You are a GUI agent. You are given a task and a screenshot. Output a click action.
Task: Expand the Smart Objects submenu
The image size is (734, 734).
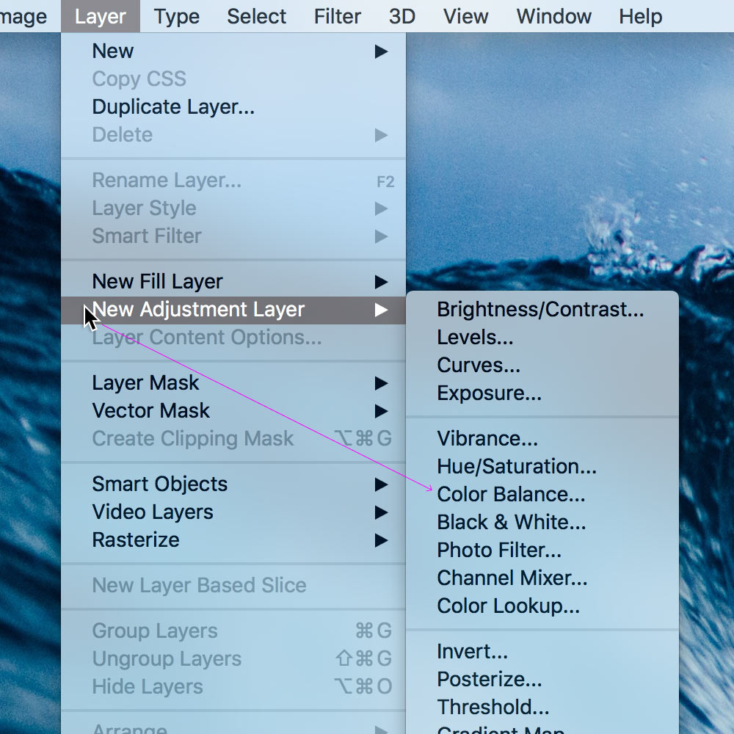click(x=380, y=484)
